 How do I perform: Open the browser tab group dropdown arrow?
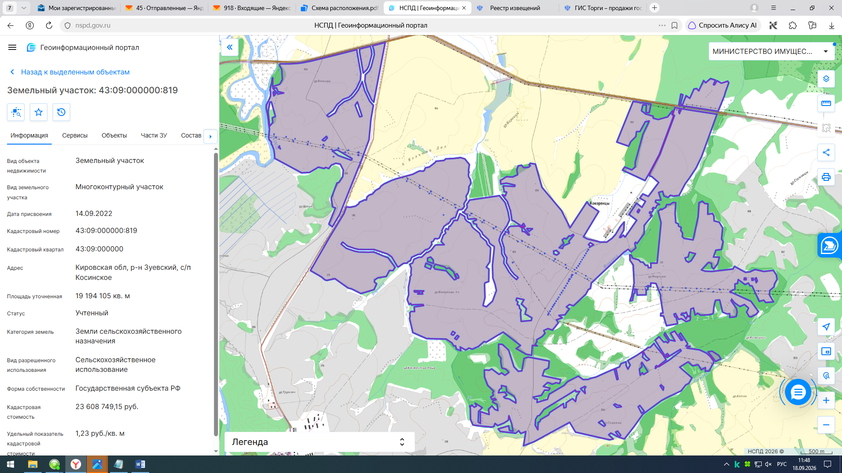24,8
